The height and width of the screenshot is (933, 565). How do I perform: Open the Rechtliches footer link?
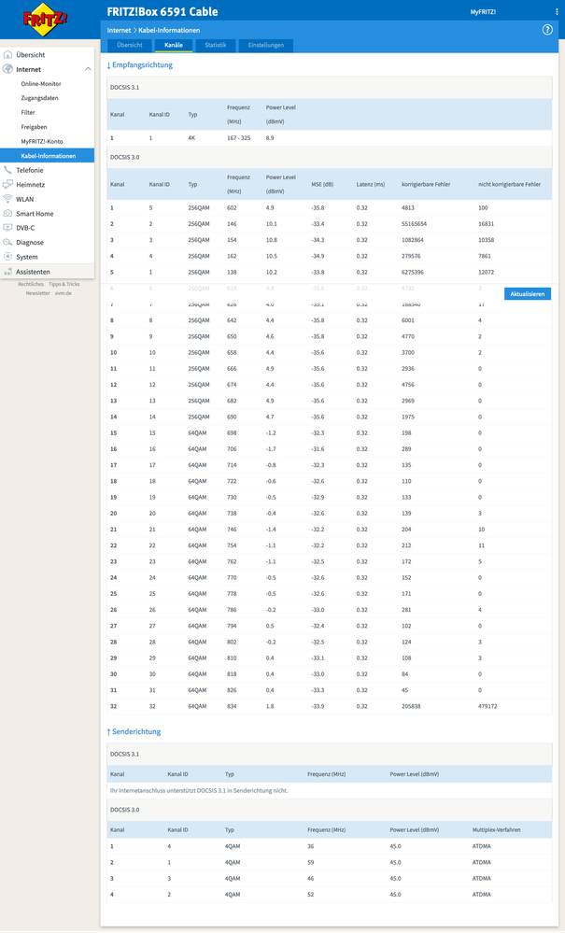click(31, 285)
